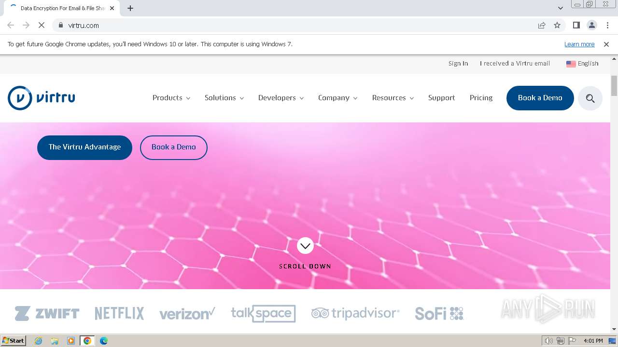Open Microsoft Edge from the taskbar
Image resolution: width=618 pixels, height=347 pixels.
point(104,341)
